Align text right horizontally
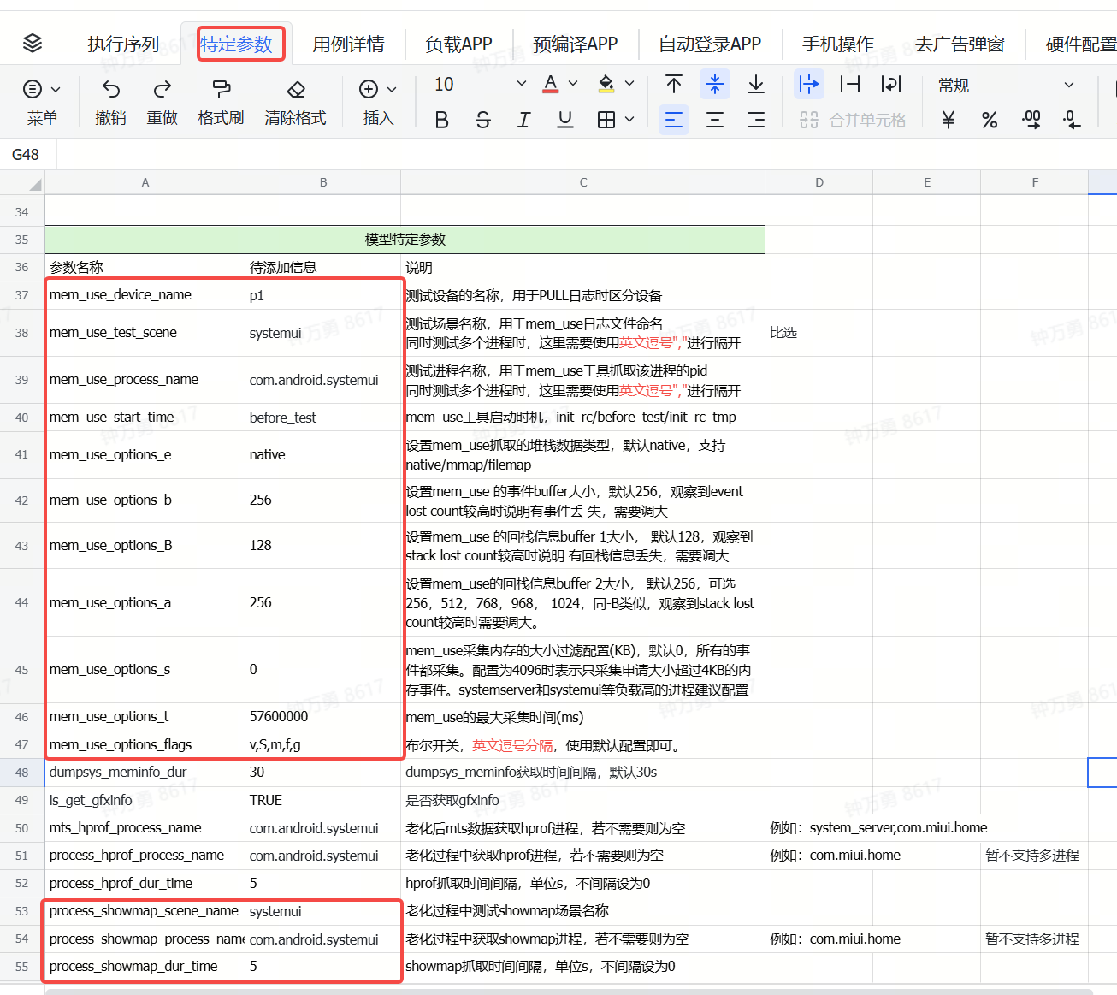 [756, 120]
